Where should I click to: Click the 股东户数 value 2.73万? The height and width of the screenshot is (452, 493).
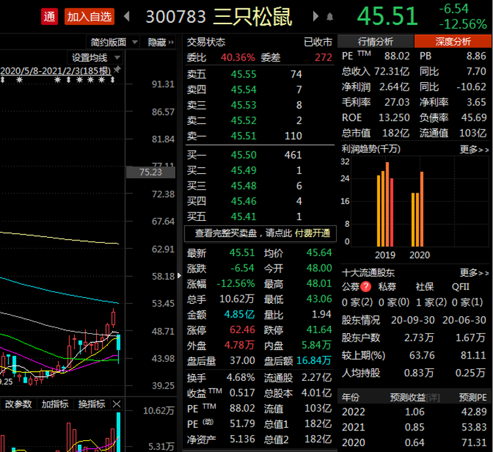pos(419,338)
